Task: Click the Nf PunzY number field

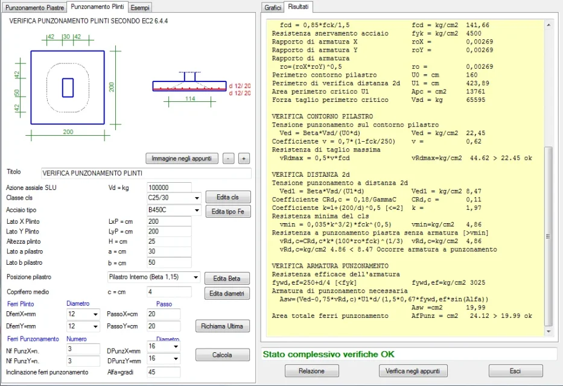Action: (x=83, y=361)
